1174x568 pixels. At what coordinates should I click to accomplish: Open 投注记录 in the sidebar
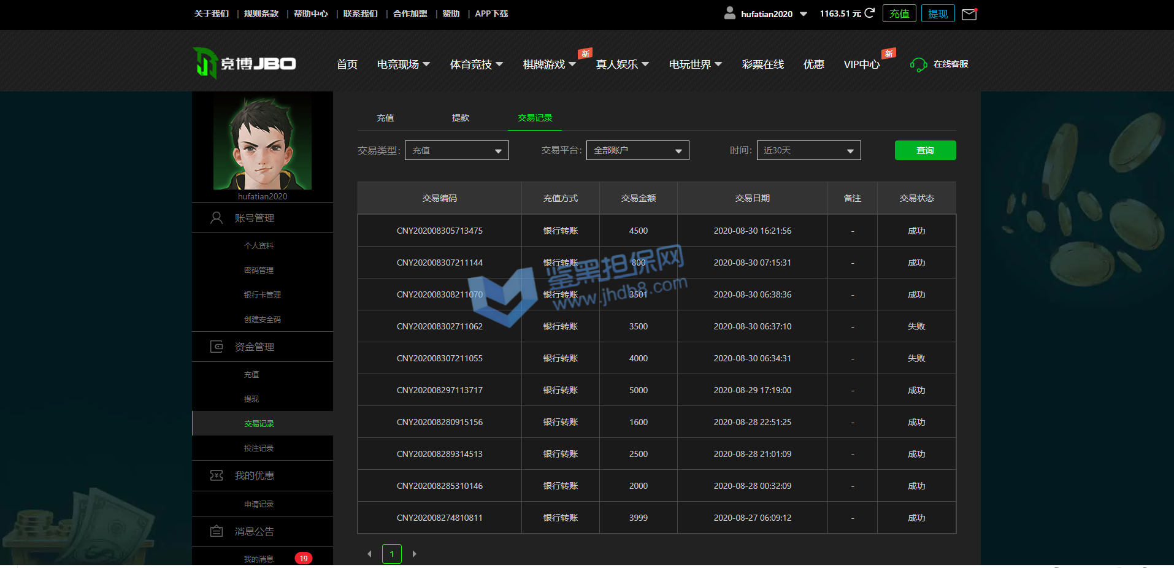point(259,448)
